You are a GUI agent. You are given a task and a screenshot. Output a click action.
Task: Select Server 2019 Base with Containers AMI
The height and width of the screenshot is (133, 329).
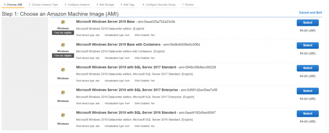tap(307, 46)
